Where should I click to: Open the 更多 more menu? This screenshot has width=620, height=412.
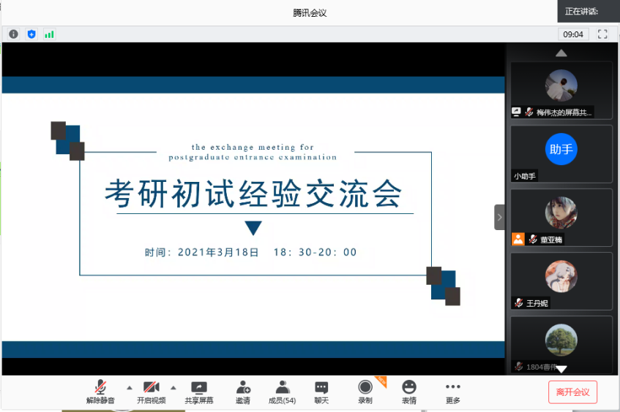pos(452,392)
